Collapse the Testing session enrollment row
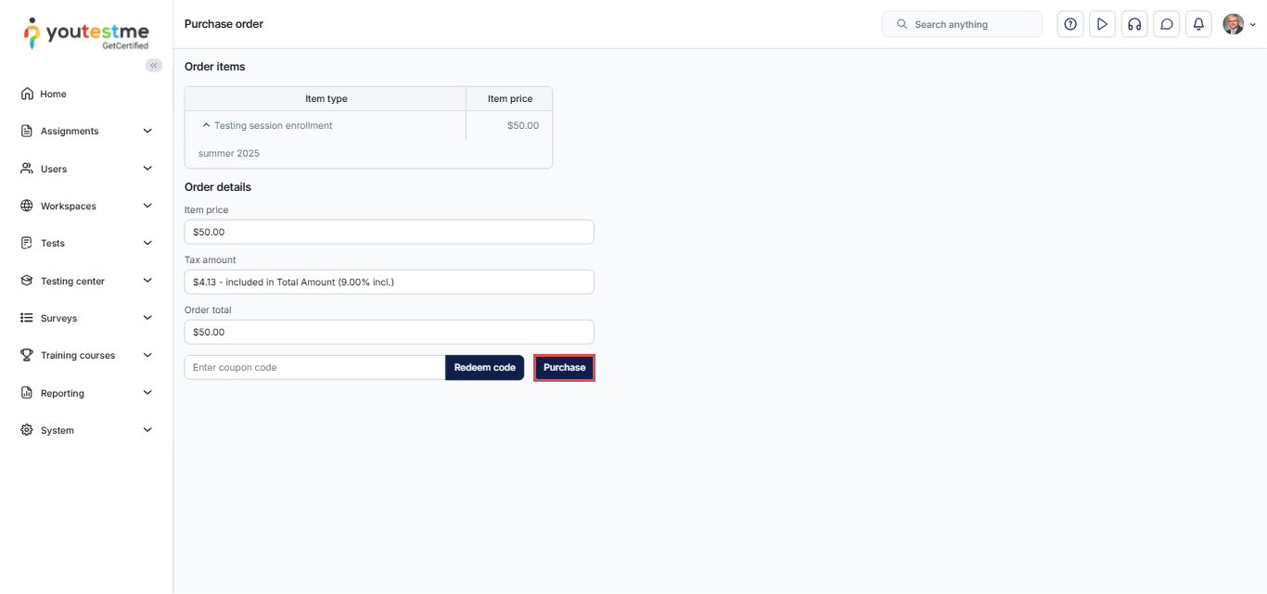The width and height of the screenshot is (1267, 594). click(x=206, y=125)
